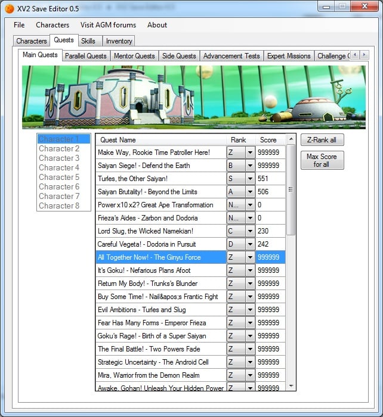Click Max Score for all button
Viewport: 383px width, 417px height.
322,160
